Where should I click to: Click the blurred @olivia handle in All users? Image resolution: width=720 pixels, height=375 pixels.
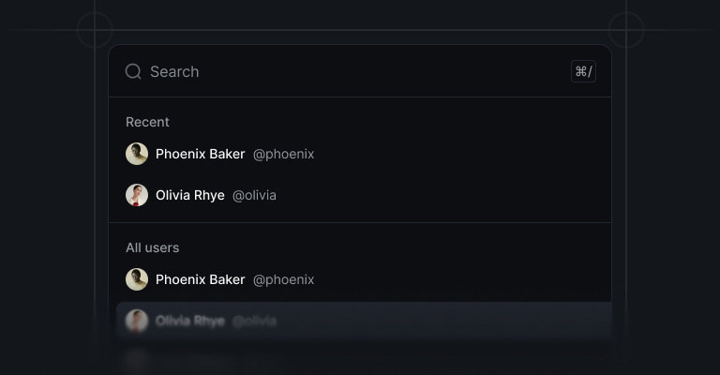254,322
